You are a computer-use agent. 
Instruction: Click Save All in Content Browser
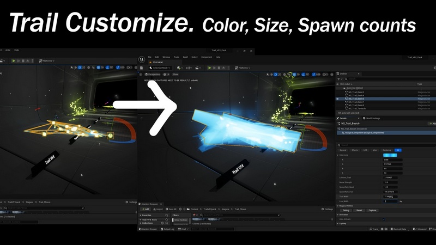coord(172,209)
